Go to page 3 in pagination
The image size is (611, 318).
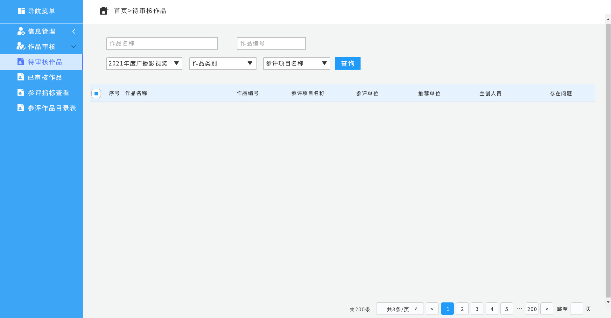point(477,309)
